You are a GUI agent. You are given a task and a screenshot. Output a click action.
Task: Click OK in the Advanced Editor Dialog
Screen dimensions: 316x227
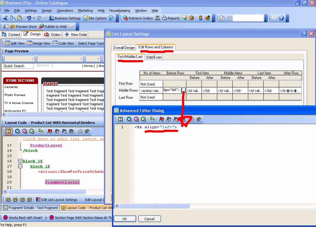click(x=124, y=219)
